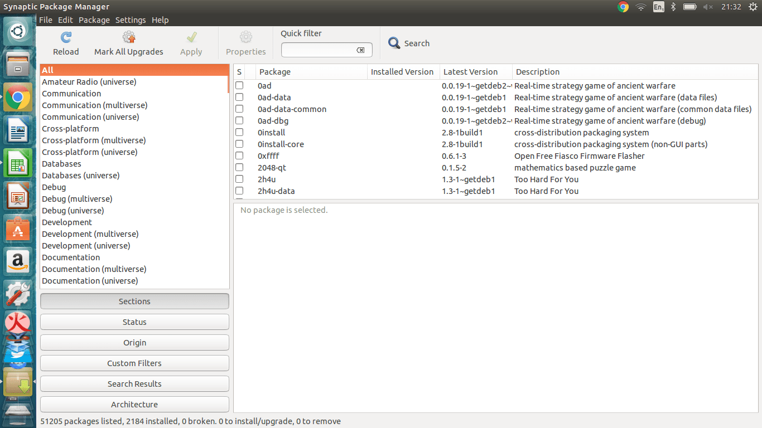Screen dimensions: 762x428
Task: Open the Amazon launcher icon
Action: pyautogui.click(x=18, y=261)
